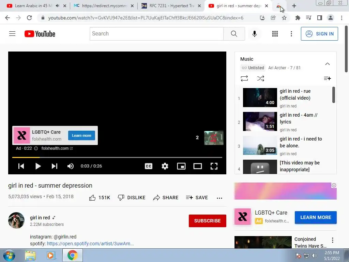Open Chrome media controls icon
The height and width of the screenshot is (262, 349).
(308, 18)
